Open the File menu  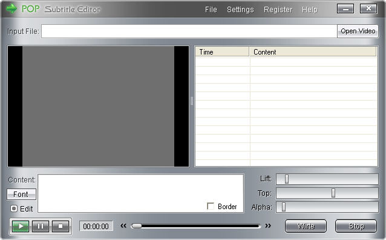[x=211, y=10]
